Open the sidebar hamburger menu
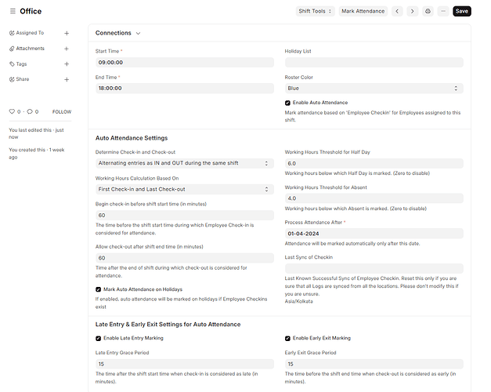 click(13, 11)
